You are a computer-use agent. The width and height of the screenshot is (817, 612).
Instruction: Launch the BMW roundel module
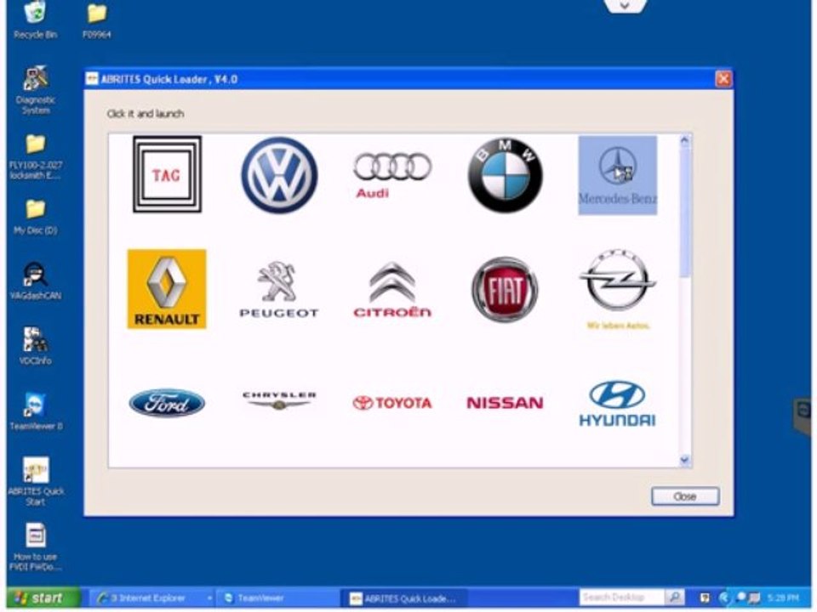point(505,175)
